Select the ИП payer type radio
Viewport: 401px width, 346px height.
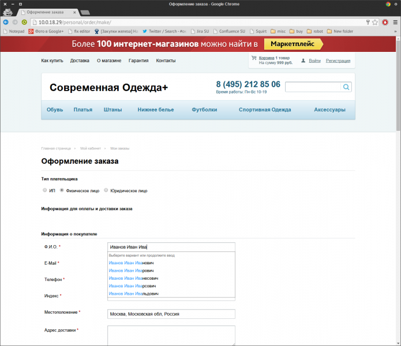click(45, 190)
